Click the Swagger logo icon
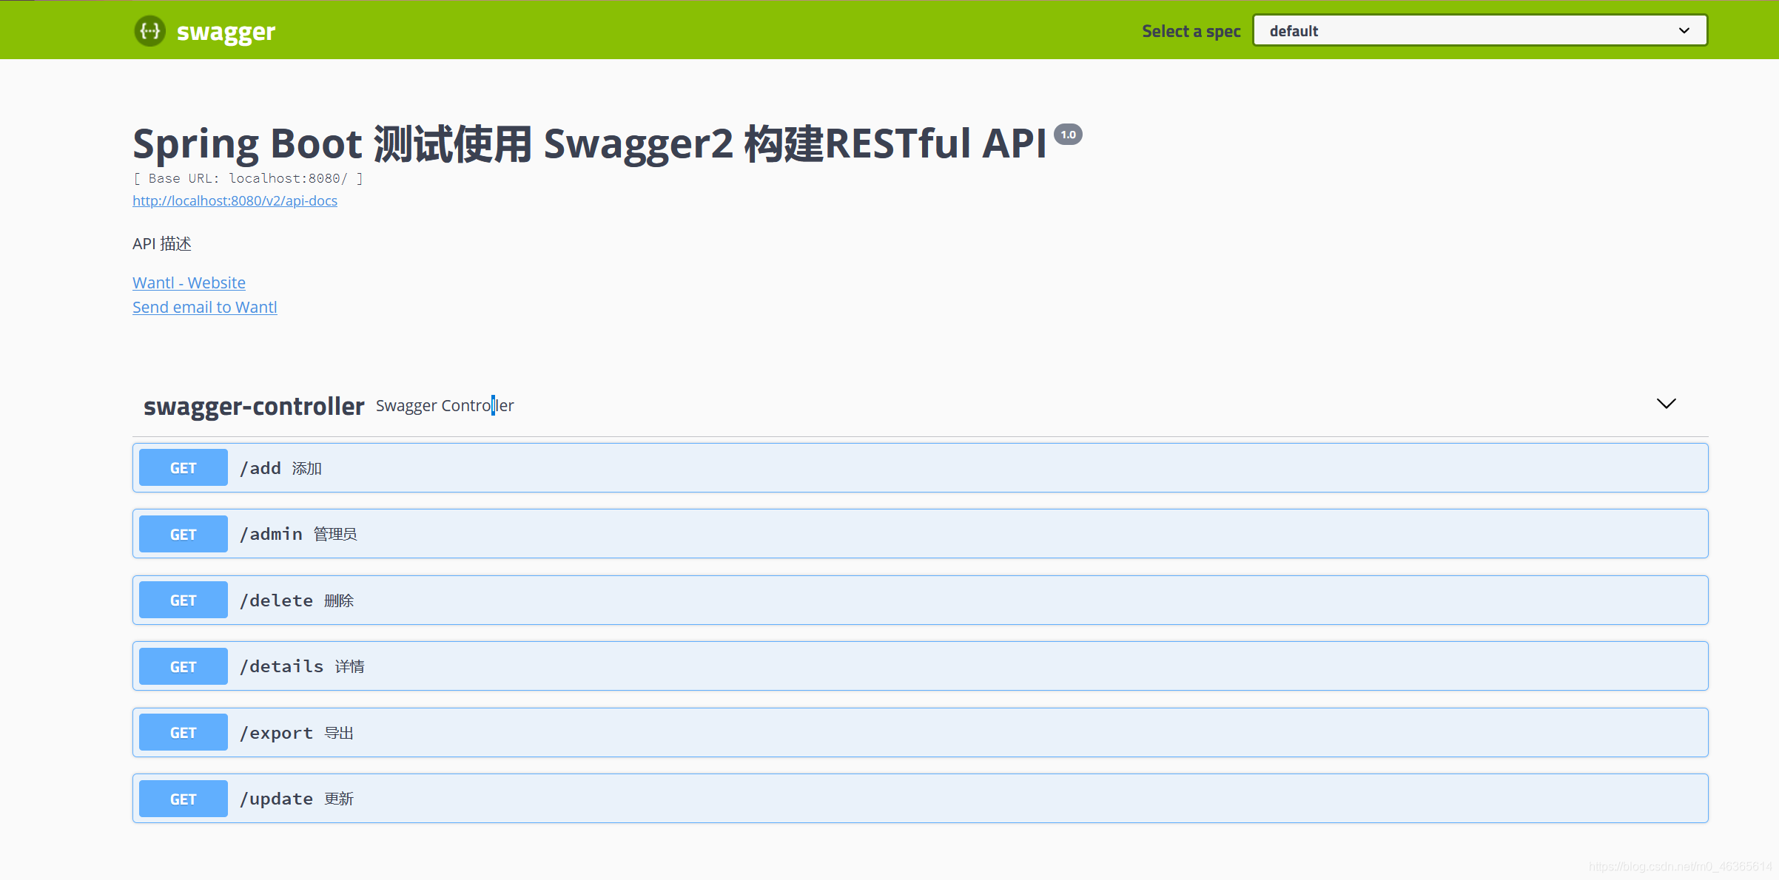Screen dimensions: 1779x880 tap(150, 31)
